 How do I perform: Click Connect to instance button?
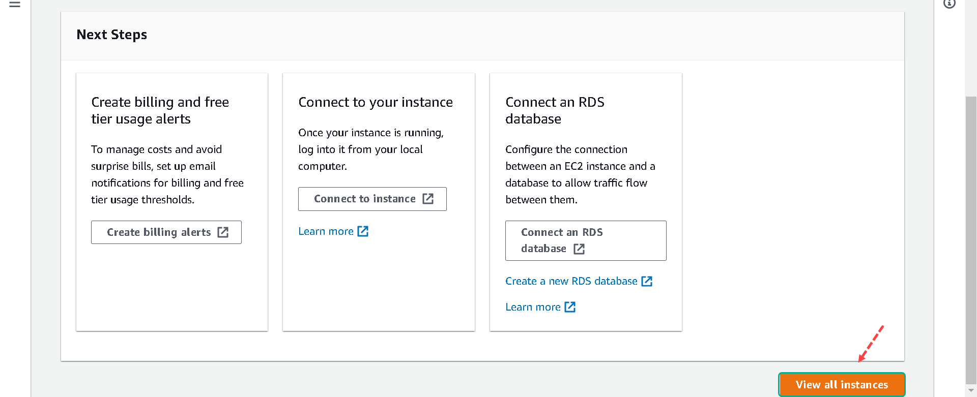click(x=372, y=199)
